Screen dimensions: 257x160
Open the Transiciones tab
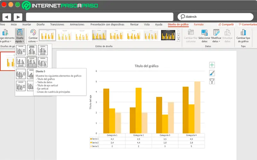coord(57,24)
